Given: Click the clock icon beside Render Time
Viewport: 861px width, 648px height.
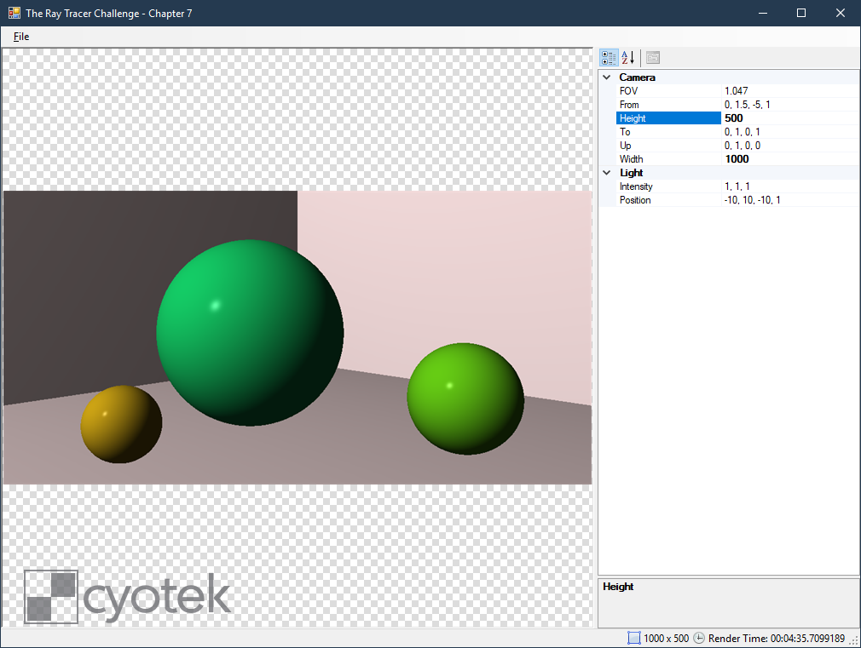Looking at the screenshot, I should pyautogui.click(x=698, y=638).
